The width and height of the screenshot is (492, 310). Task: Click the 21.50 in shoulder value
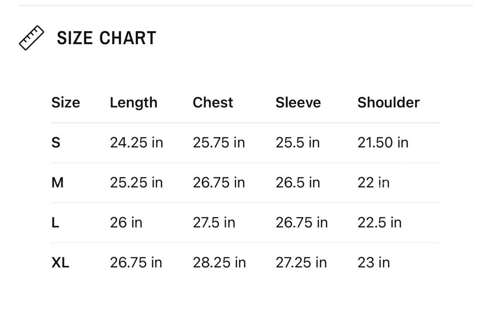coord(383,143)
